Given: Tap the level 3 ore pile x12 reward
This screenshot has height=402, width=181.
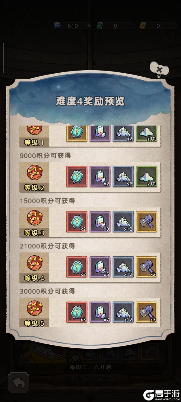Looking at the screenshot, I should click(123, 221).
